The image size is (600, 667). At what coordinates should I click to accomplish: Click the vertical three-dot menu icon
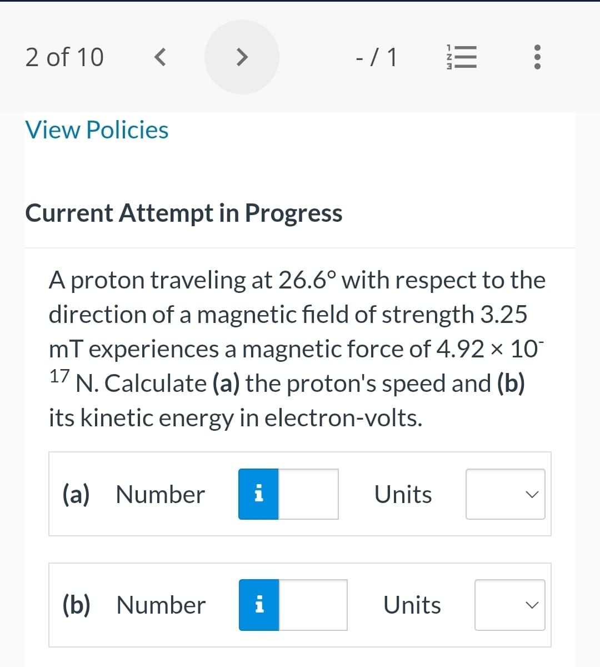point(537,57)
